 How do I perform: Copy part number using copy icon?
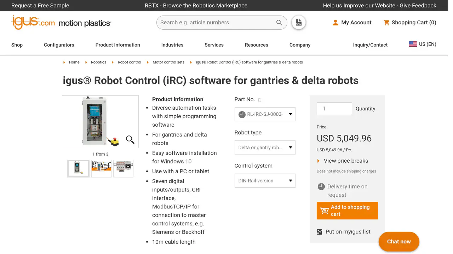(x=259, y=100)
